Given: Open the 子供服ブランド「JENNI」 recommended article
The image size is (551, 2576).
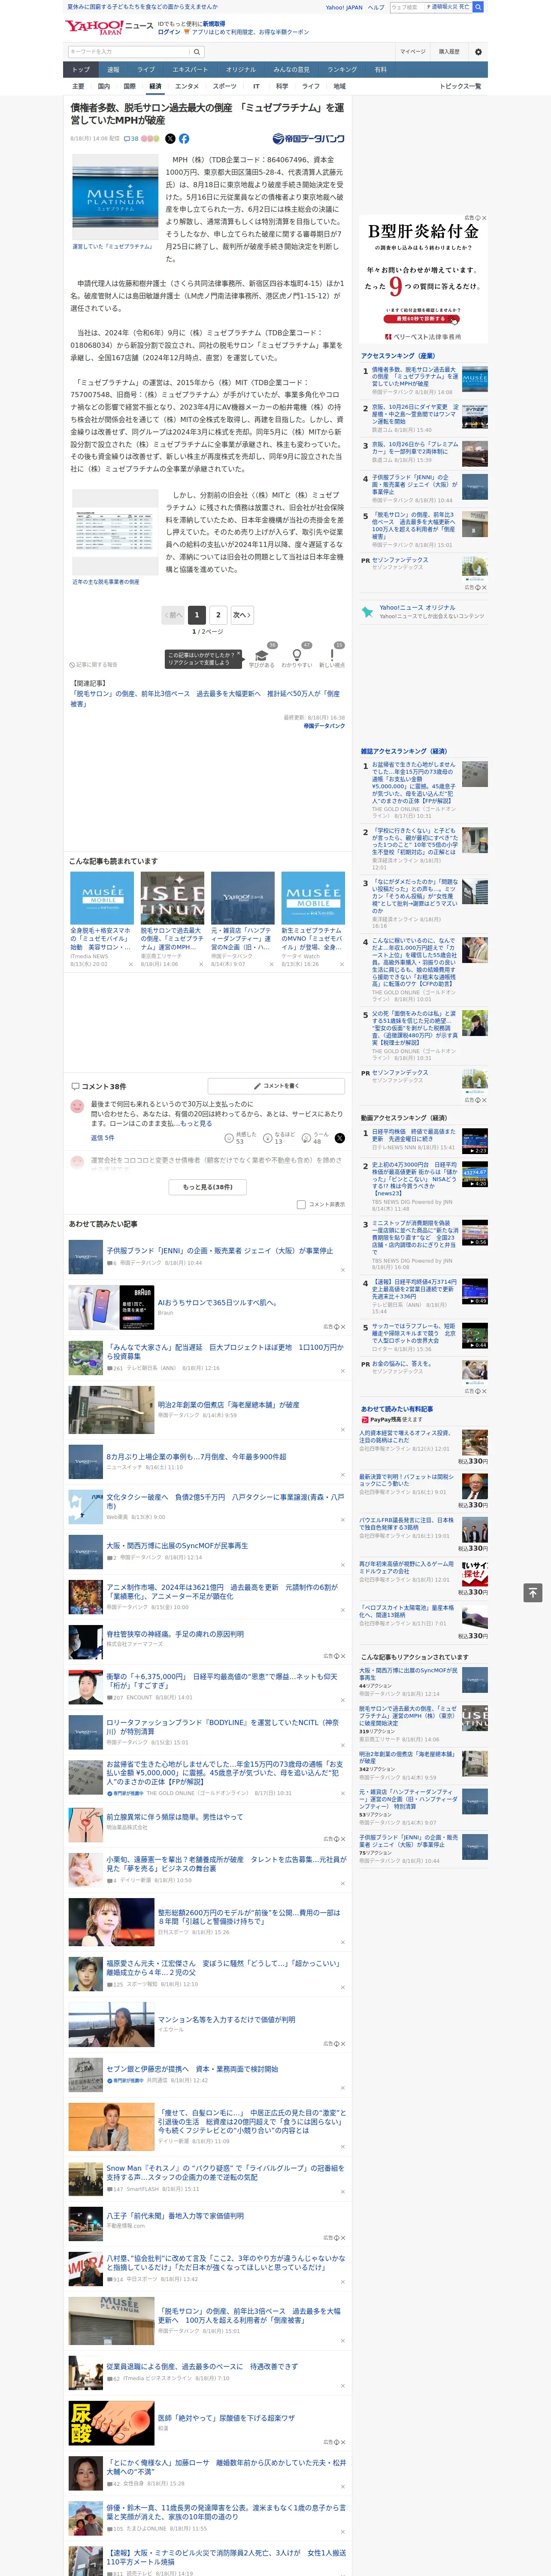Looking at the screenshot, I should (220, 1251).
